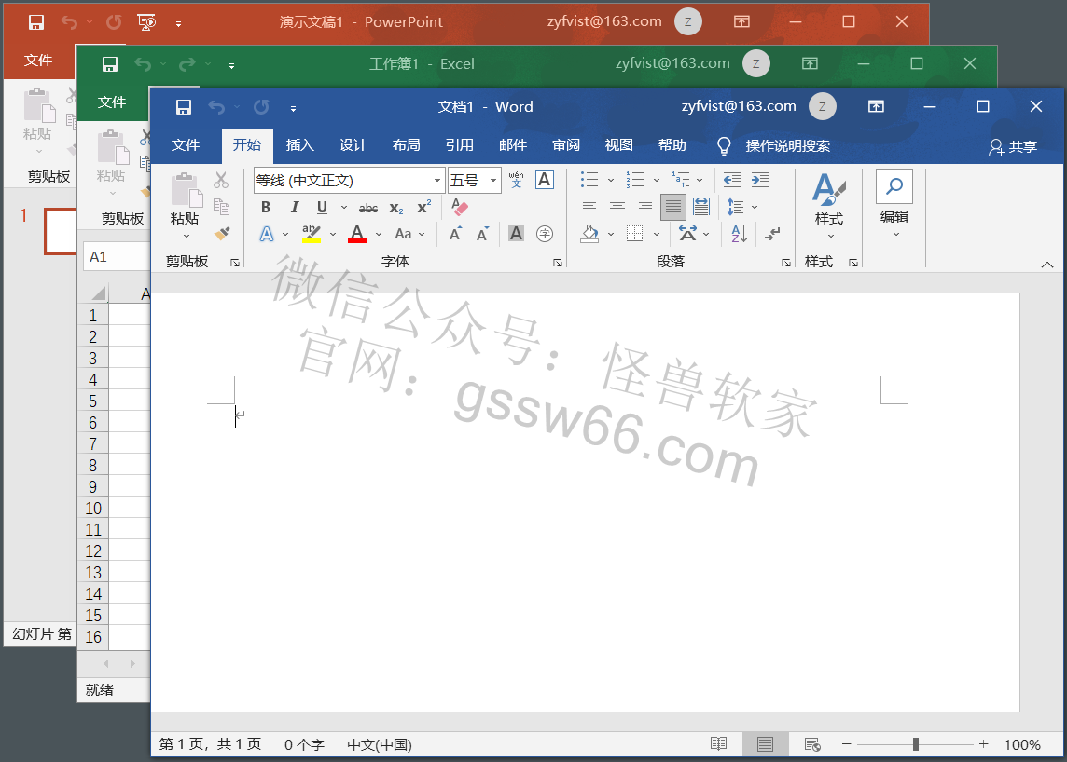Copy using the Word clipboard copy icon
Screen dimensions: 1067x762
click(221, 206)
